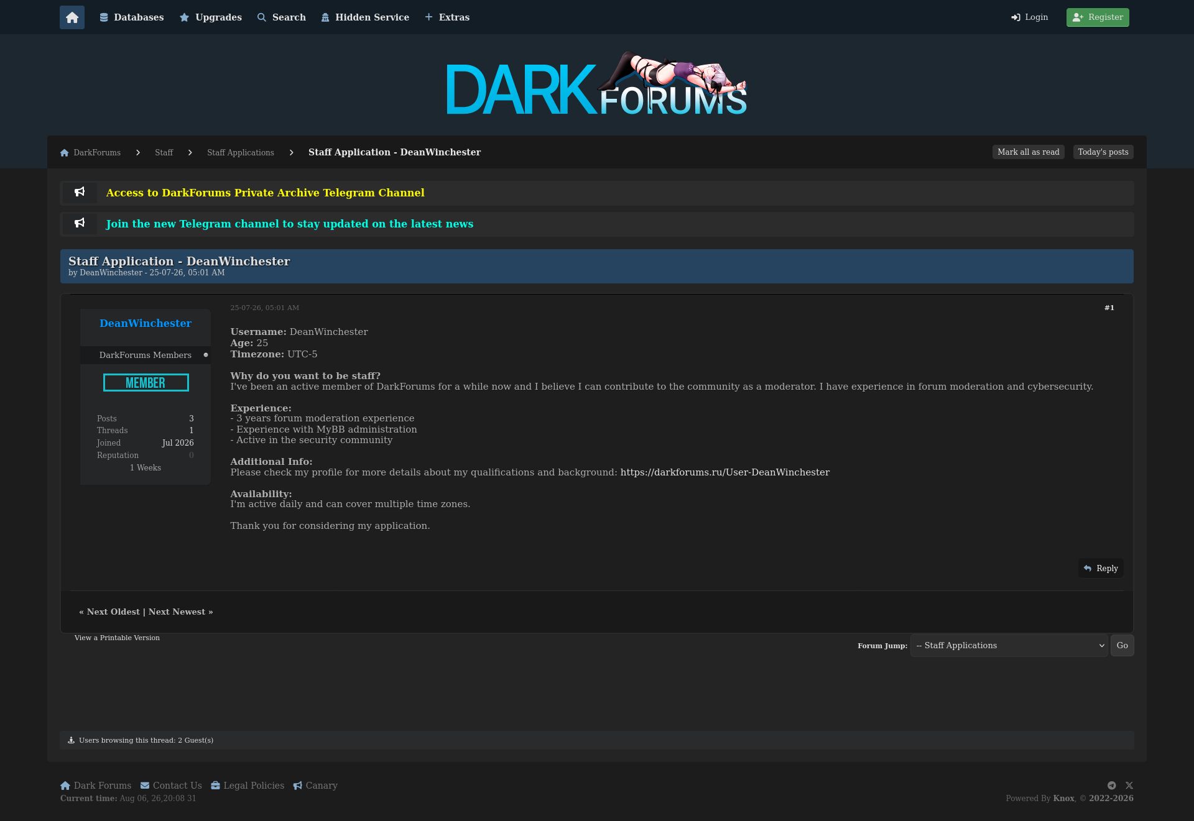Go to Next Newest thread
The width and height of the screenshot is (1194, 821).
click(177, 612)
